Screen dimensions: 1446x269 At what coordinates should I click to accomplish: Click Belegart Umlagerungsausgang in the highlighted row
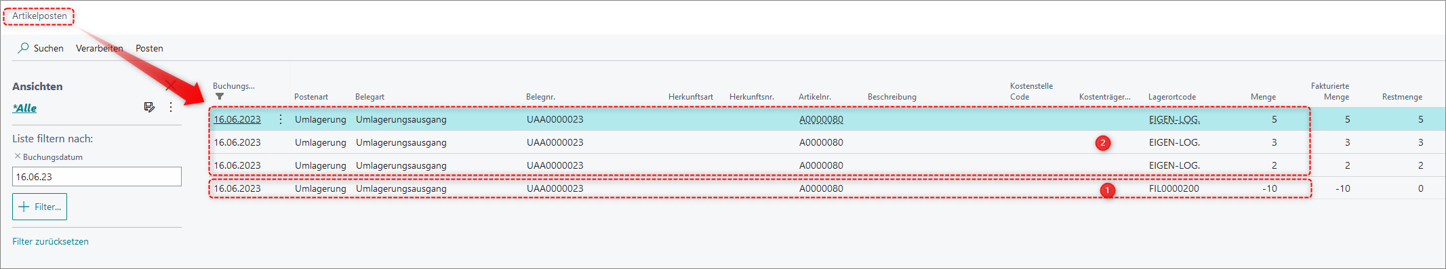tap(401, 119)
